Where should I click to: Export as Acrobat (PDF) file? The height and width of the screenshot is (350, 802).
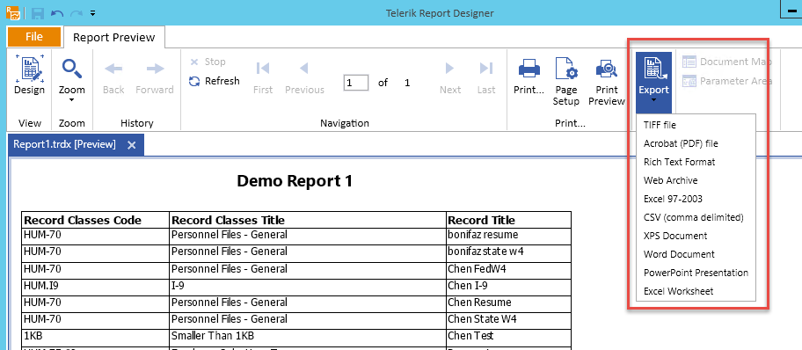[x=681, y=143]
